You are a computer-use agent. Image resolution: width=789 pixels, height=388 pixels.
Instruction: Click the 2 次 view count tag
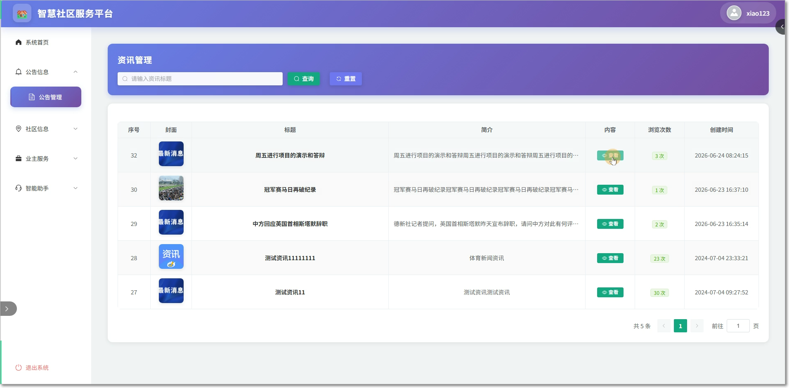[x=659, y=224]
